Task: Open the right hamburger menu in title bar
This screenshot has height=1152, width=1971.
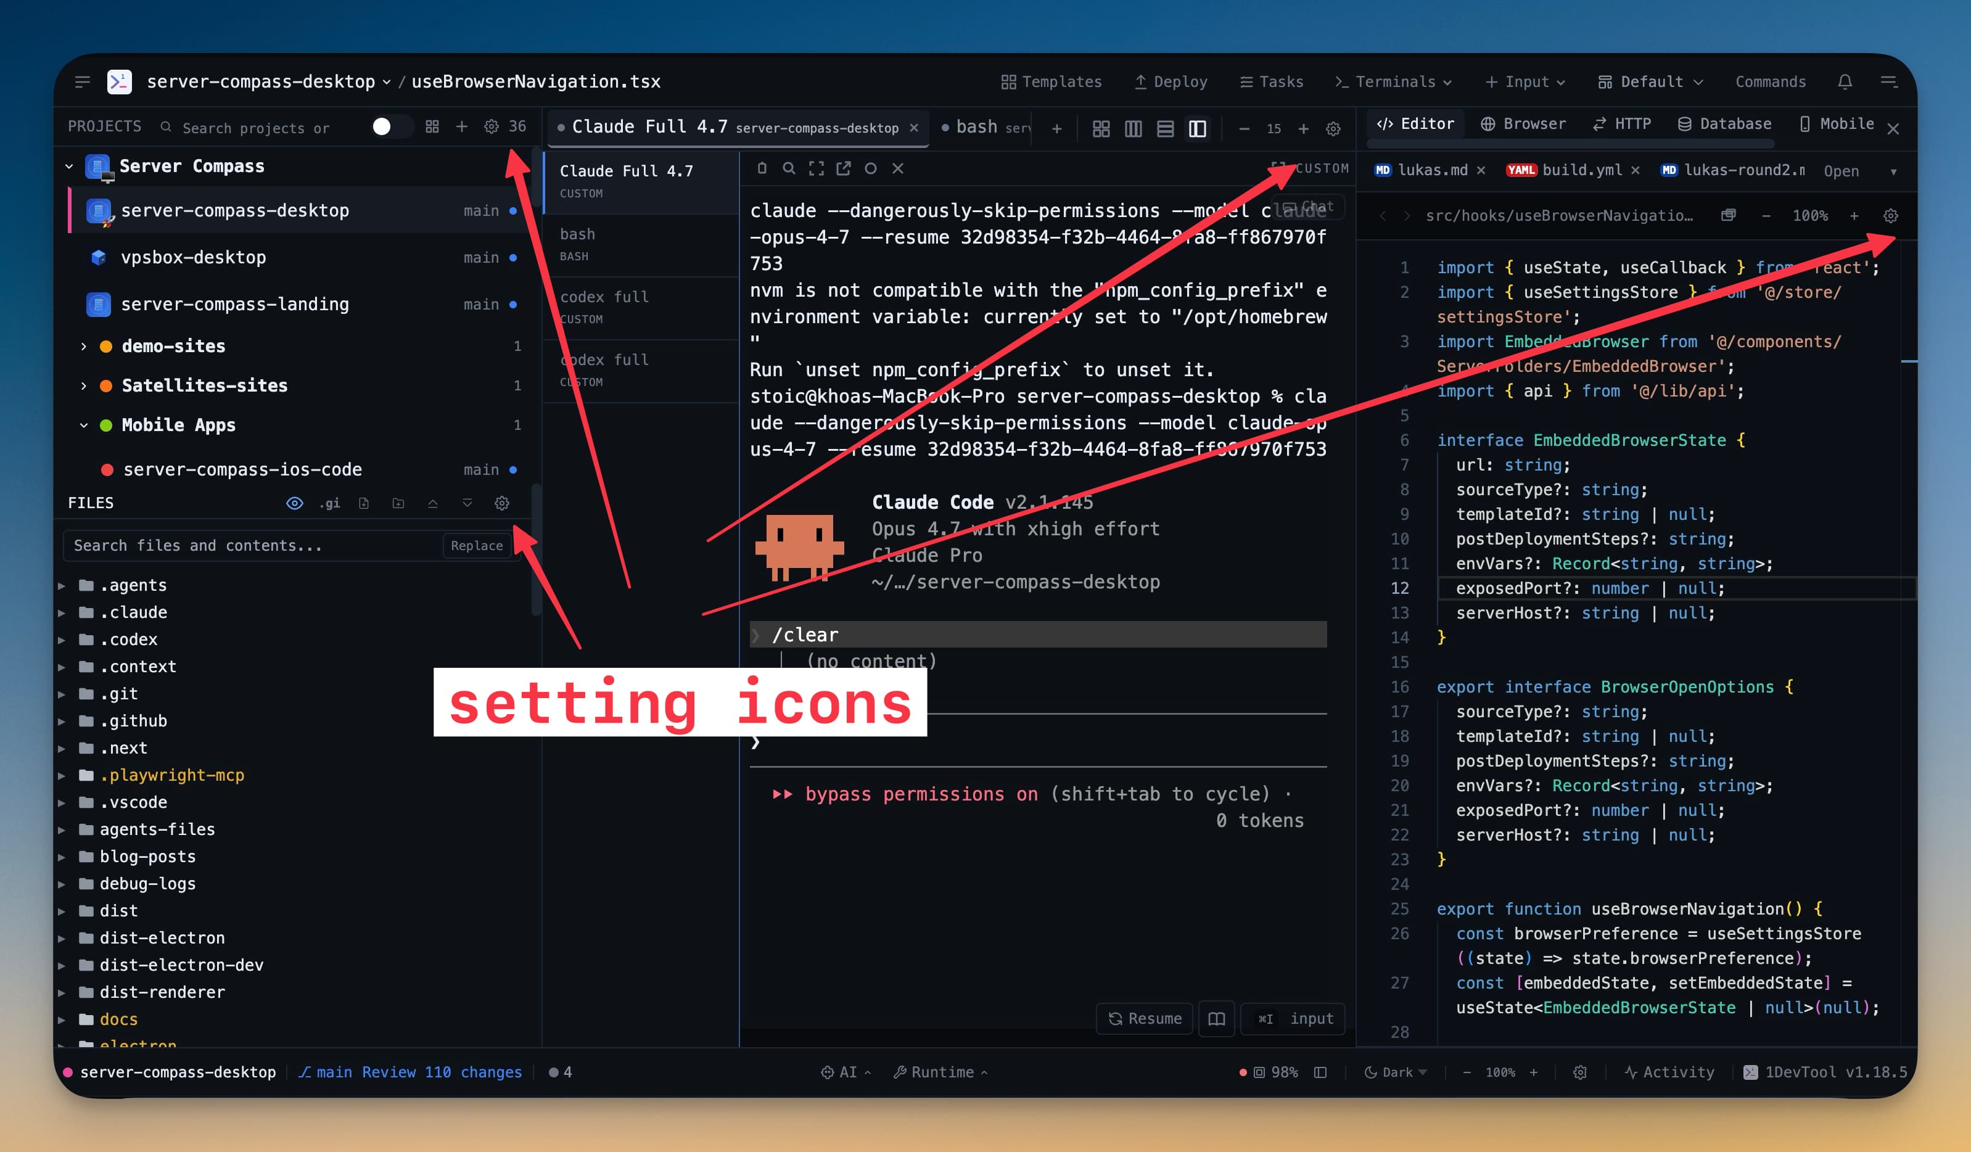Action: tap(1889, 82)
